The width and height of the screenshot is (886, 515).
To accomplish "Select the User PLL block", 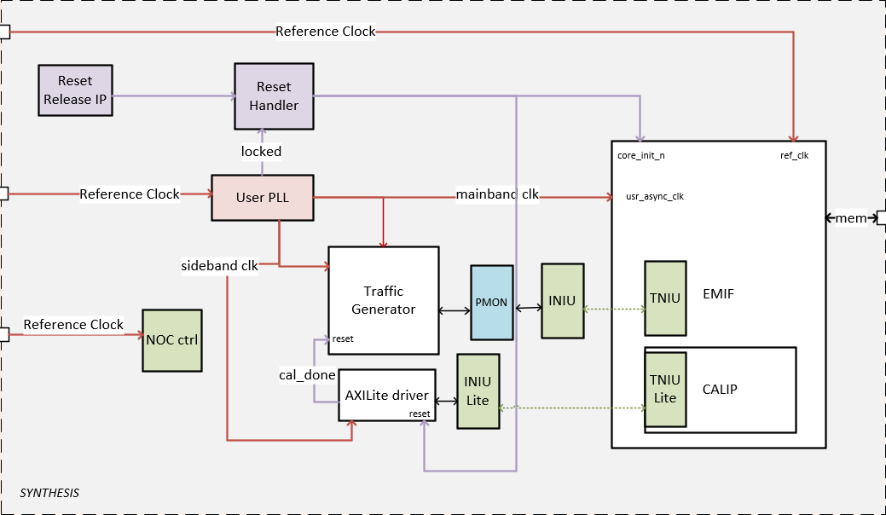I will pyautogui.click(x=262, y=198).
